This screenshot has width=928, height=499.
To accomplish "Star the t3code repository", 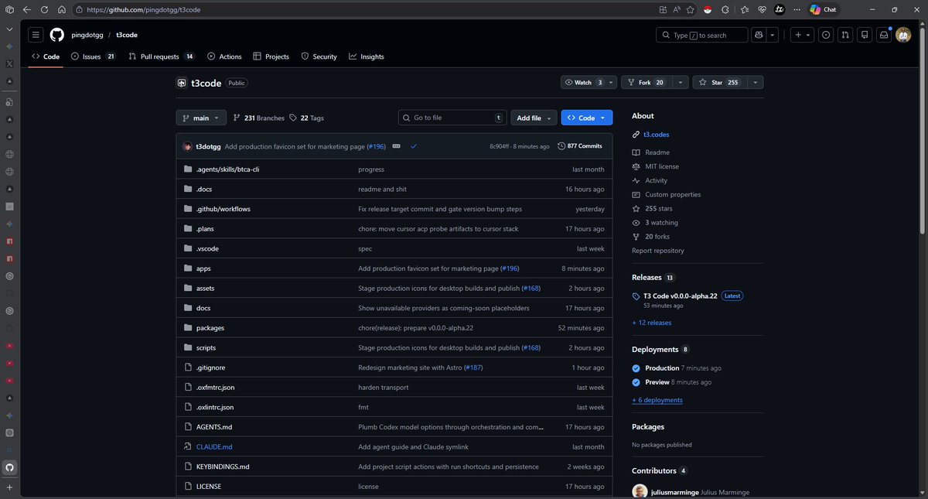I will (x=719, y=82).
